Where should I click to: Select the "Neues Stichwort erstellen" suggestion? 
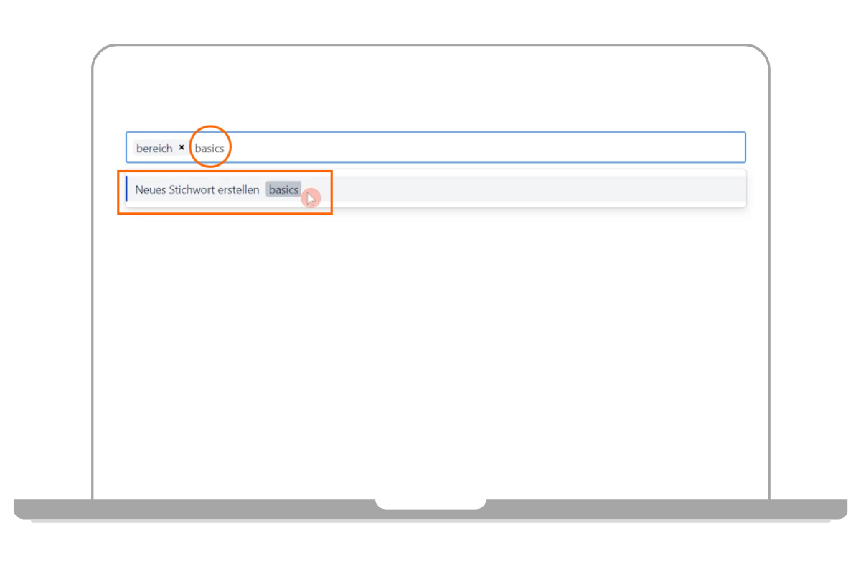point(436,190)
